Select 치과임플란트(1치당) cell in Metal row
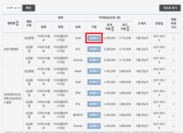The width and height of the screenshot is (183, 133). (60, 71)
